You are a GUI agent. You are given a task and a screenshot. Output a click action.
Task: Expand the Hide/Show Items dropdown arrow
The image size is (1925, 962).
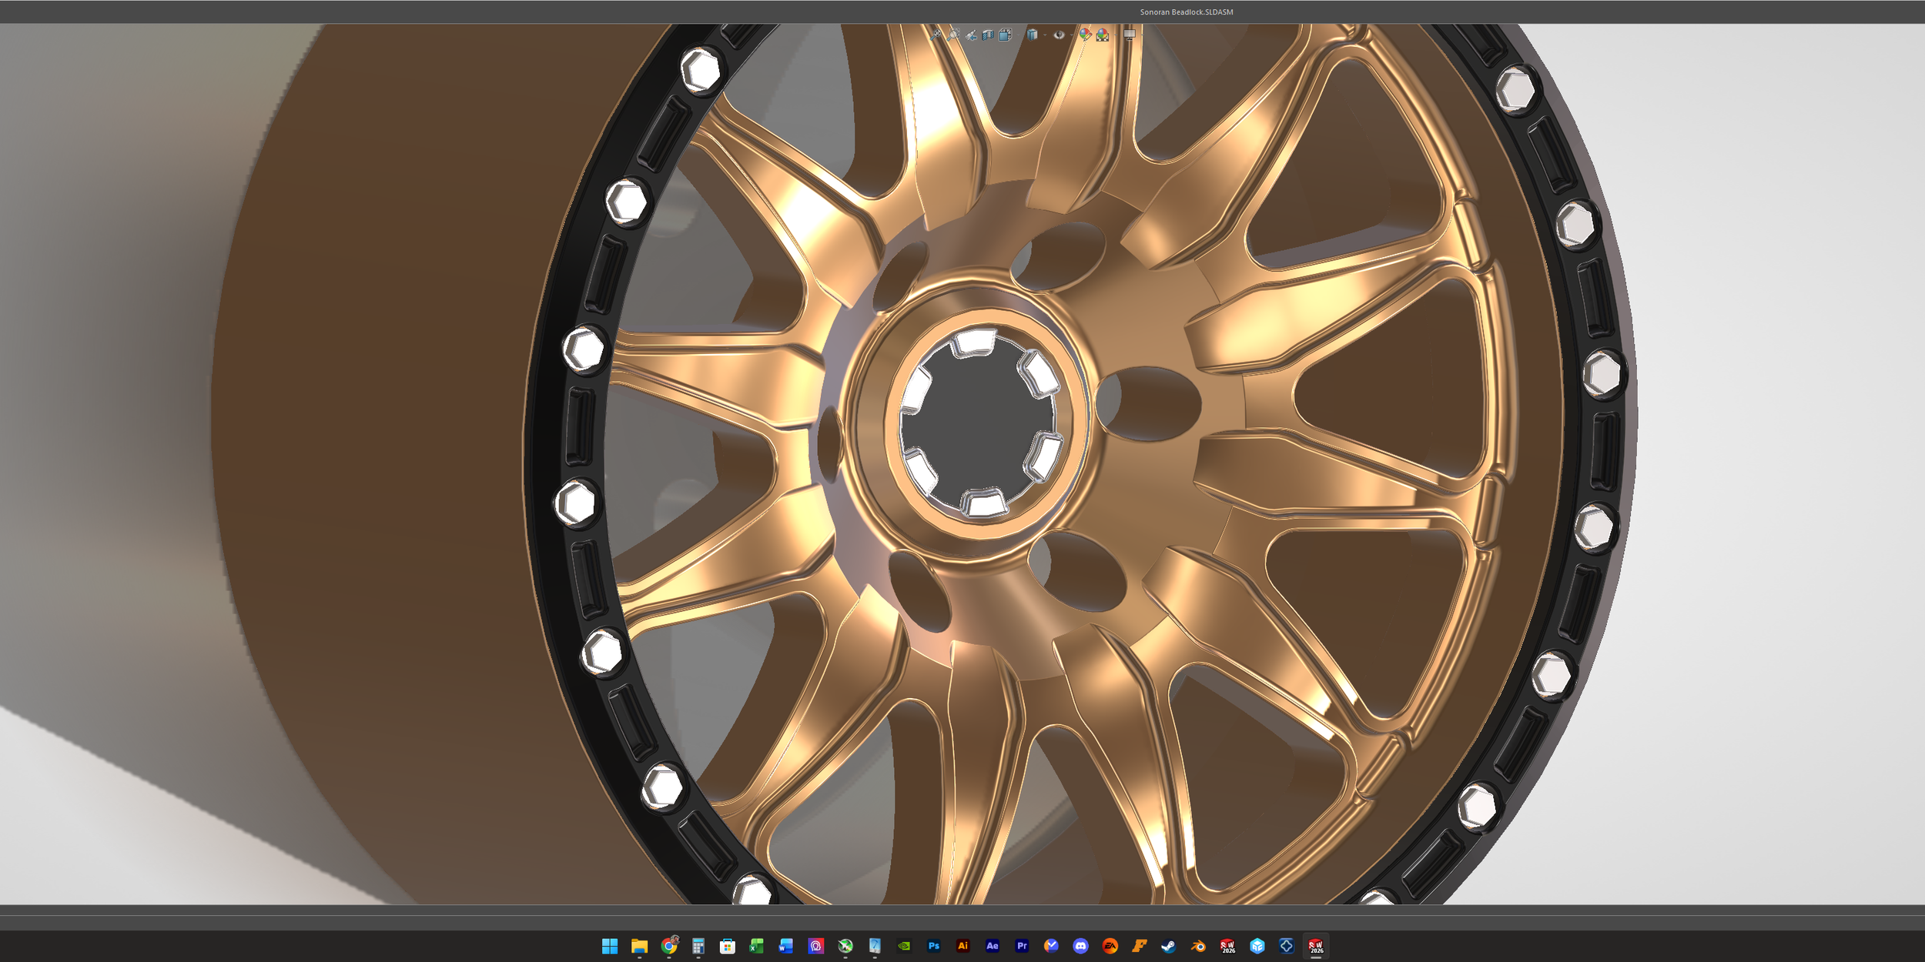click(1070, 35)
